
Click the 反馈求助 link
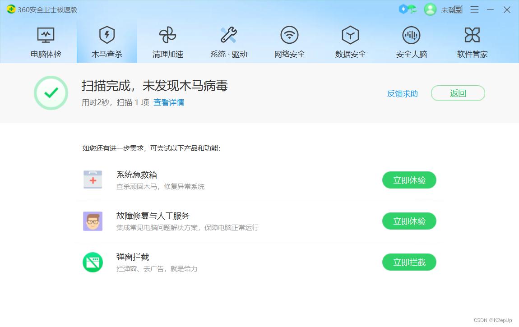[403, 94]
